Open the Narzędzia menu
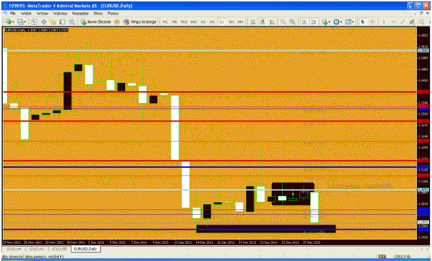This screenshot has height=261, width=432. tap(80, 13)
